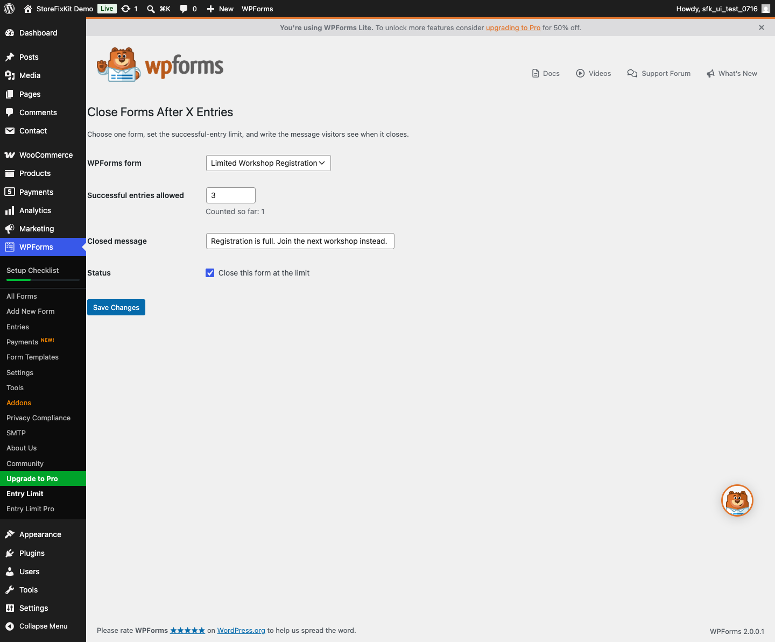Screen dimensions: 775x642
Task: Open the Media library icon
Action: pyautogui.click(x=10, y=75)
